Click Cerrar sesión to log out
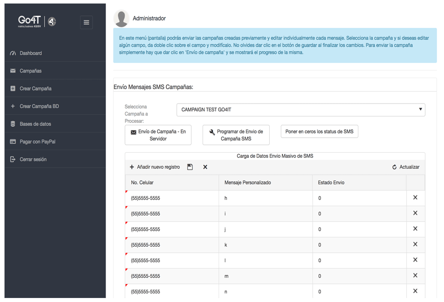Screen dimensions: 444x302 pos(33,160)
